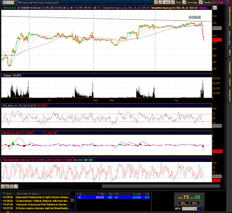232x213 pixels.
Task: Click the leftmost crosshair icon below the chart
Action: (x=3, y=186)
